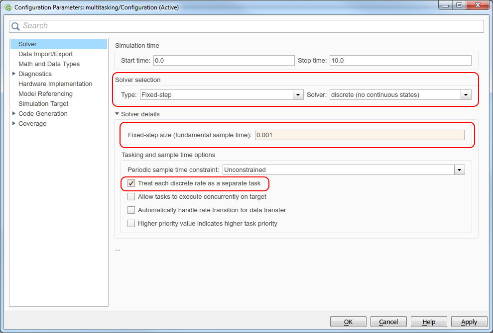Click the Help button
Viewport: 493px width, 333px height.
(x=429, y=322)
